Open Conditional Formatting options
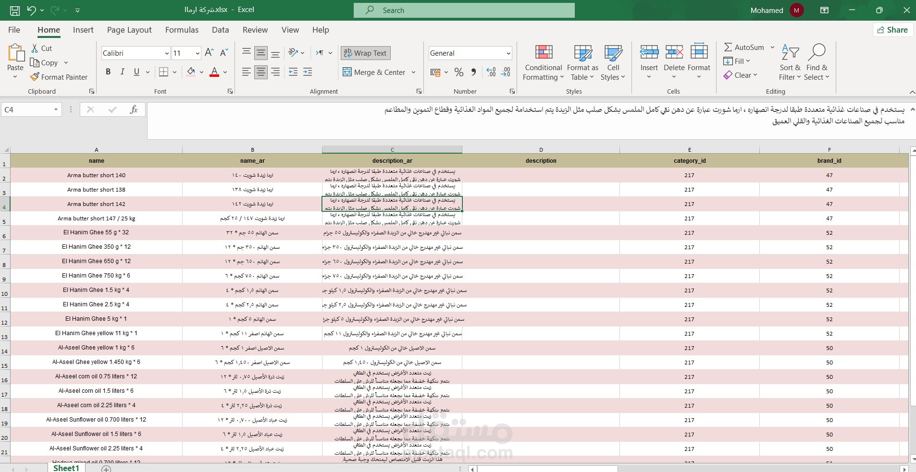This screenshot has width=916, height=472. coord(544,63)
